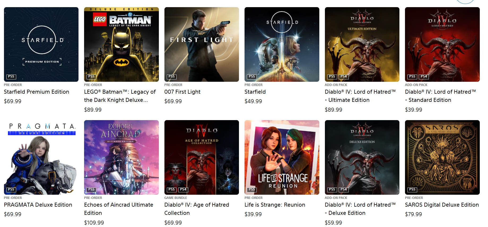Select the 007 First Light cover

pyautogui.click(x=202, y=44)
